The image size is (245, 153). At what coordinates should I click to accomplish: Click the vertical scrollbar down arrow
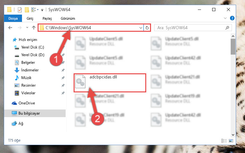tap(233, 135)
